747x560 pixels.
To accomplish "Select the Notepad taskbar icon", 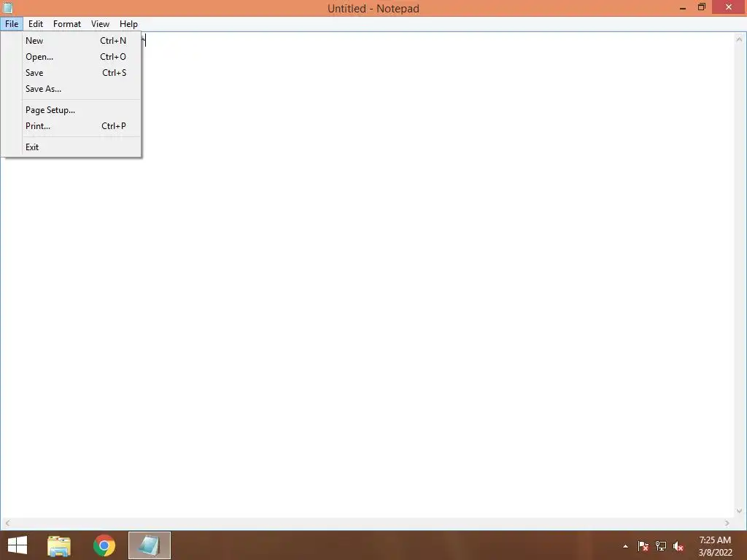I will pos(149,545).
